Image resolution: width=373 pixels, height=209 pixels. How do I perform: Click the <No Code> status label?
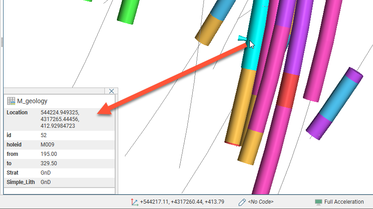tap(261, 202)
